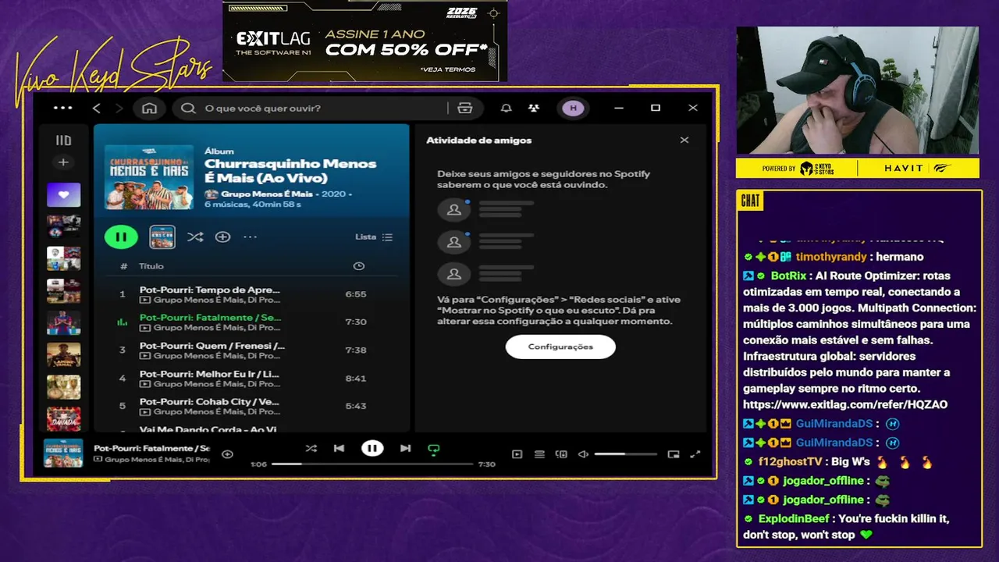Click the username timothyrandy in chat
Screen dimensions: 999x562
(x=831, y=257)
